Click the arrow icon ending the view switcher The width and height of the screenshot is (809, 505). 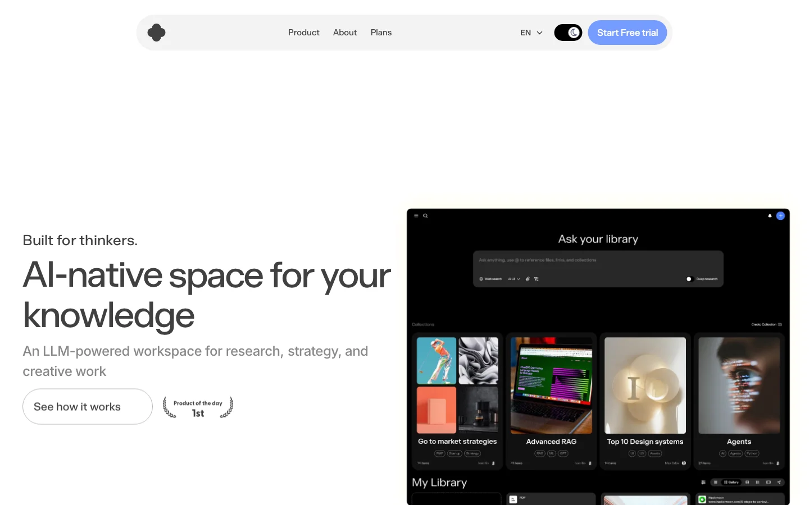779,482
